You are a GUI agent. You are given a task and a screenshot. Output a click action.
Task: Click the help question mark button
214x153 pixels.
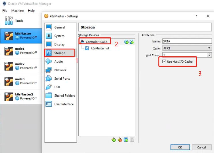pyautogui.click(x=196, y=16)
